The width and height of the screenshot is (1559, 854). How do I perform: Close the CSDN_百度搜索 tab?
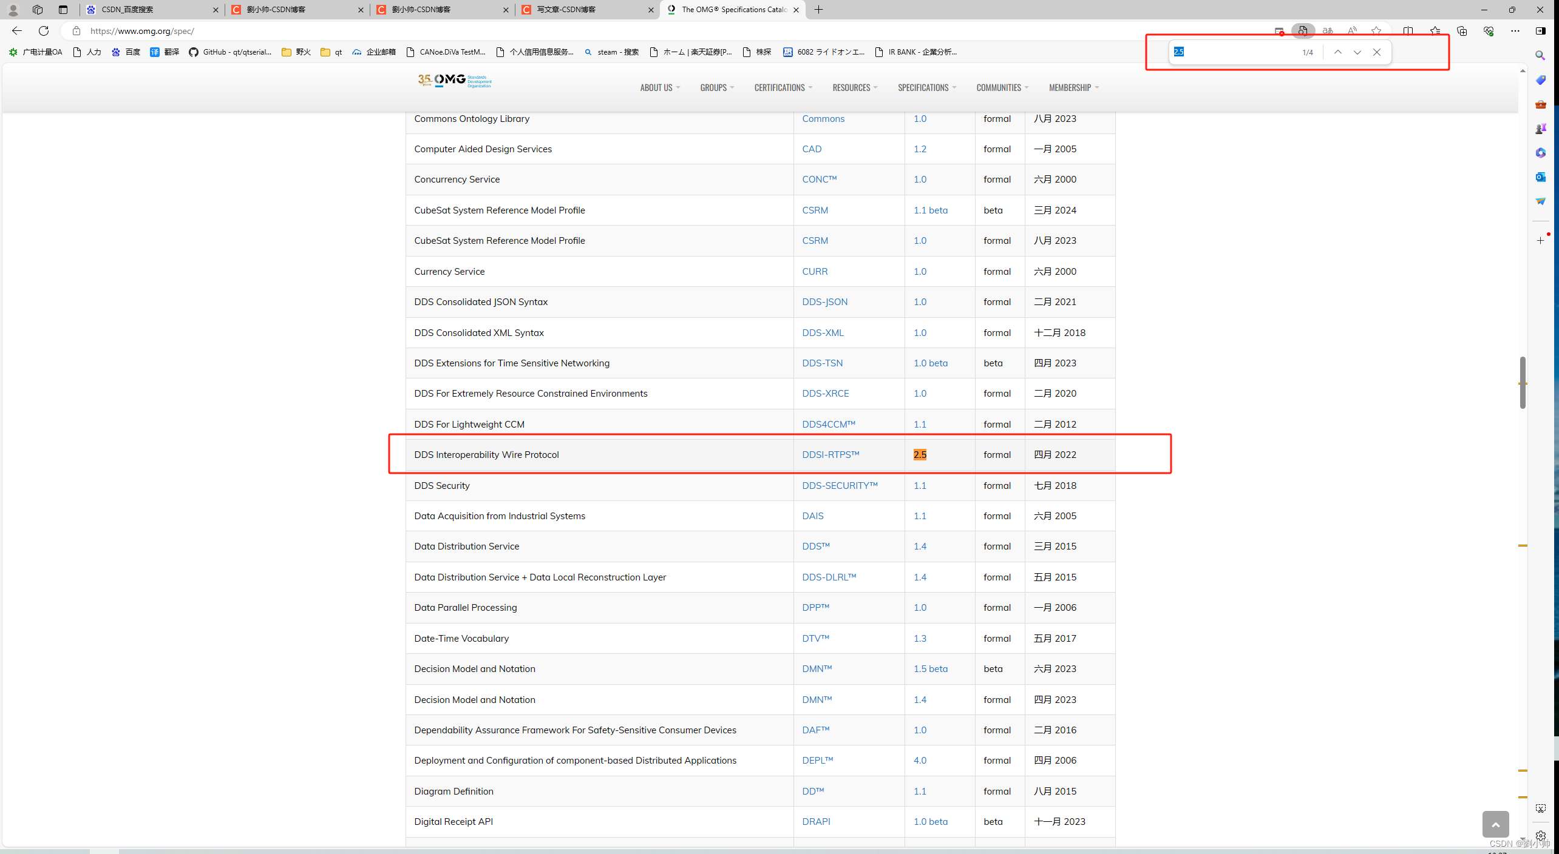pyautogui.click(x=215, y=10)
